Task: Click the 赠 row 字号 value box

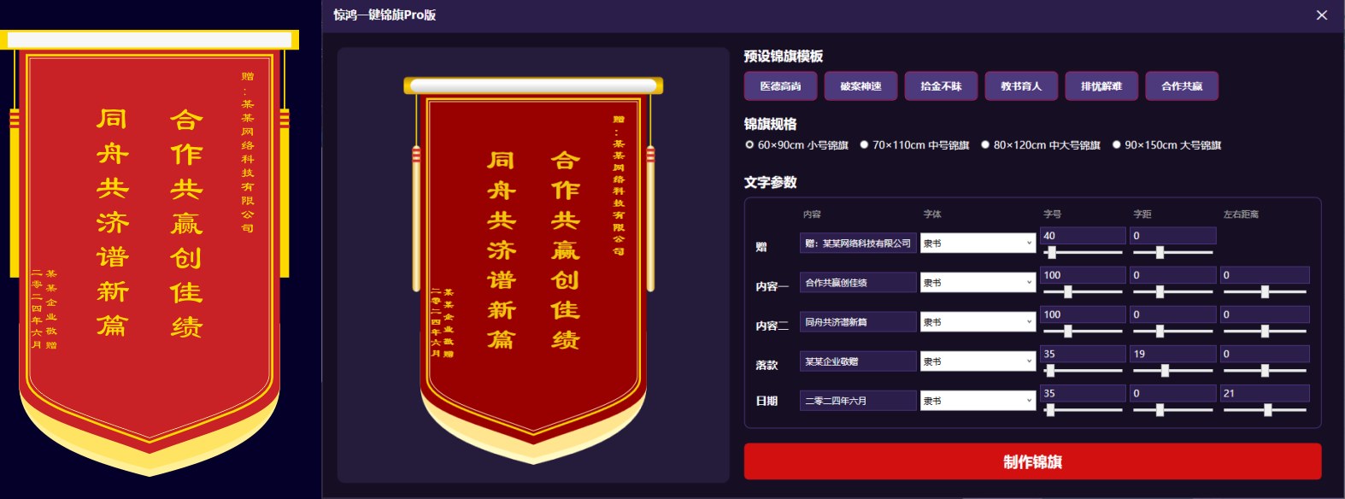Action: 1083,236
